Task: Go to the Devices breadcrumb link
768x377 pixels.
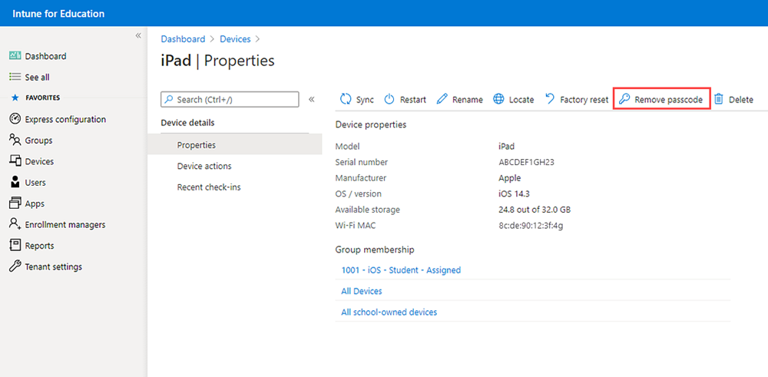Action: click(235, 39)
